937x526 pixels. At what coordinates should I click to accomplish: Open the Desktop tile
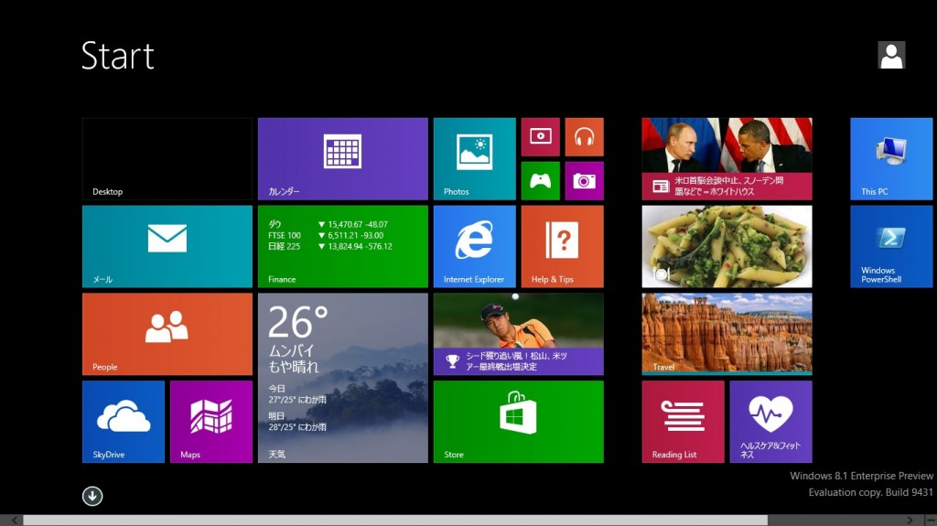(x=167, y=159)
